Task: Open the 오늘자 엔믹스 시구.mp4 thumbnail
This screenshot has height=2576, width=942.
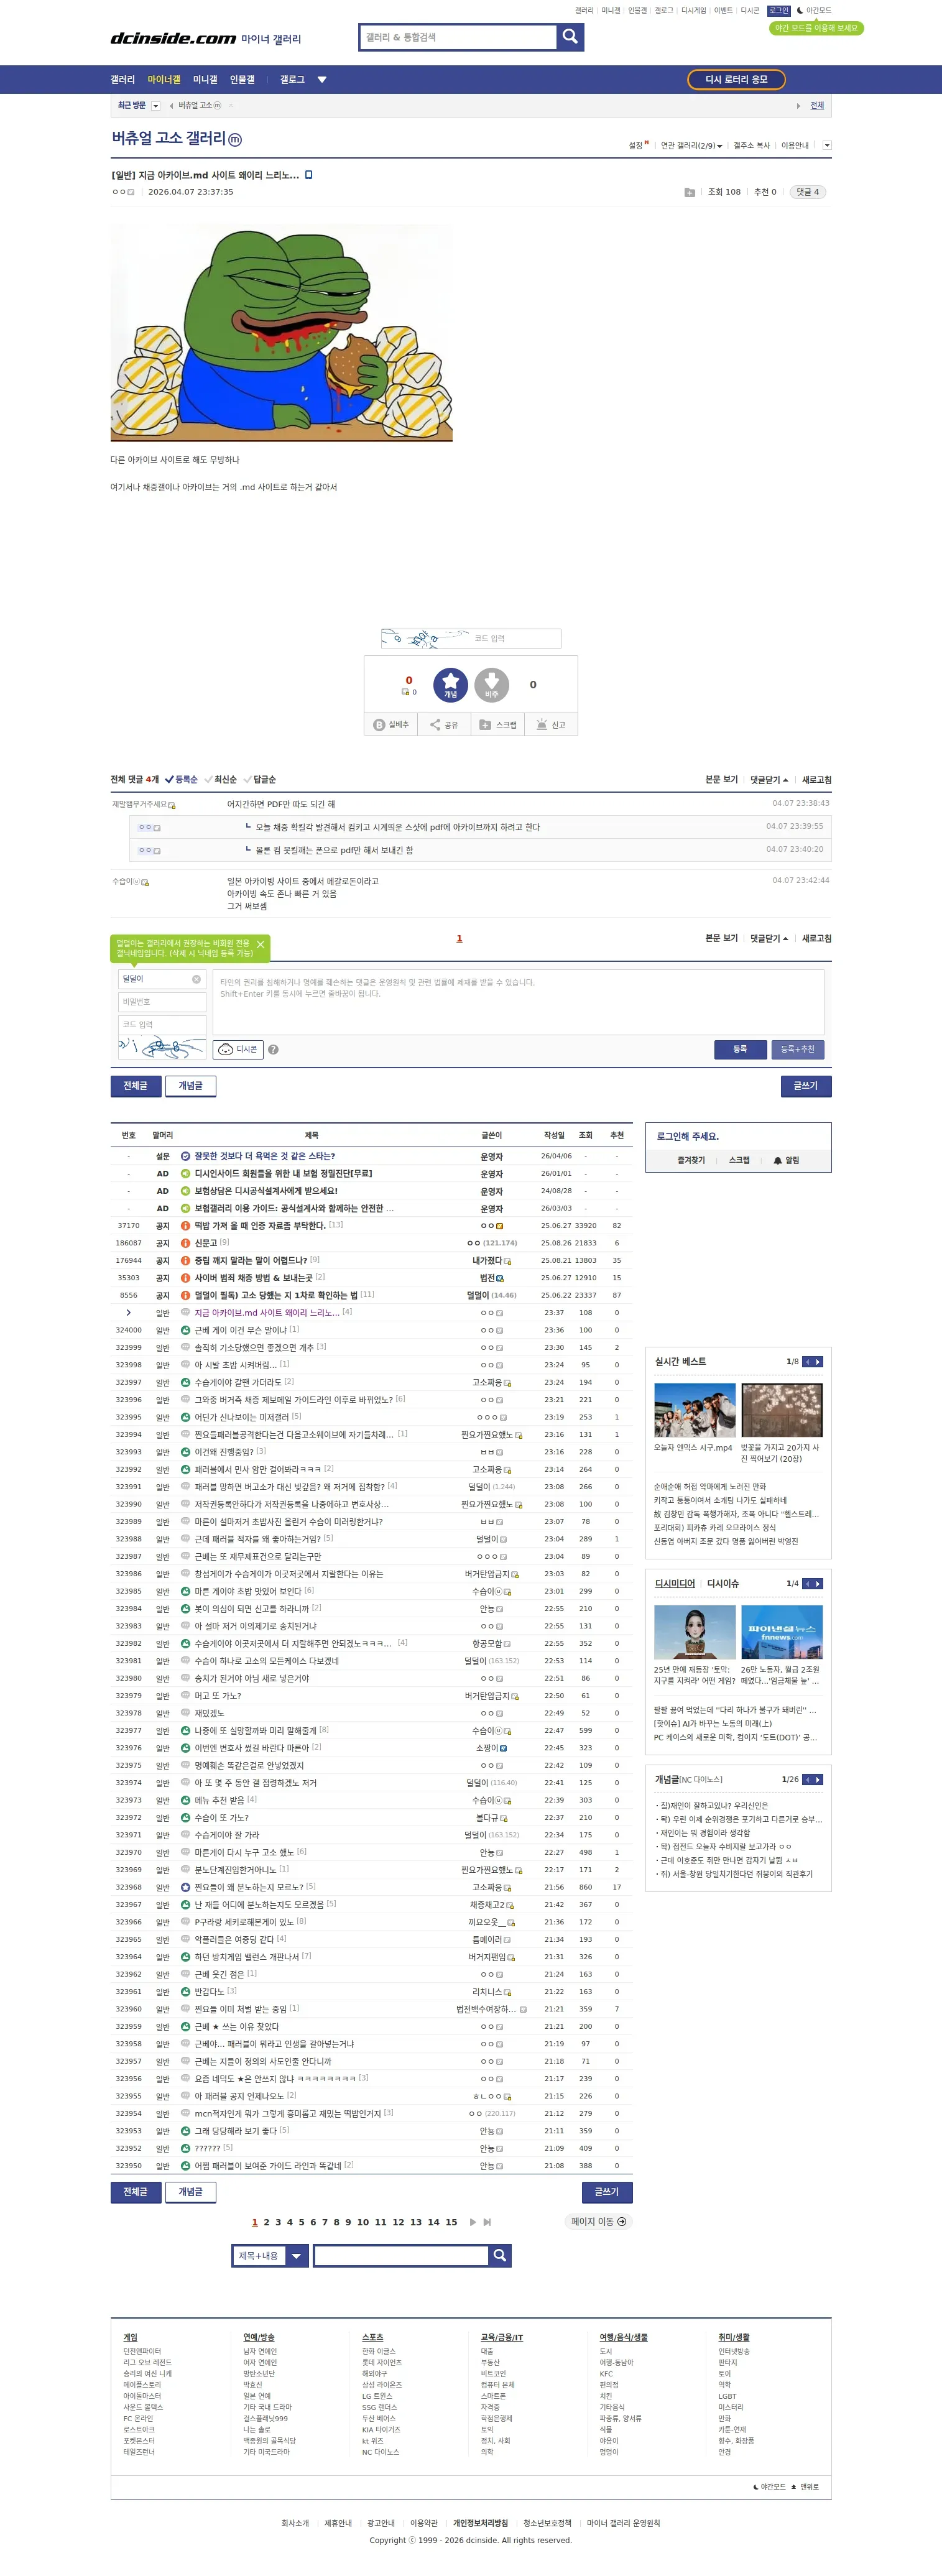Action: point(694,1411)
